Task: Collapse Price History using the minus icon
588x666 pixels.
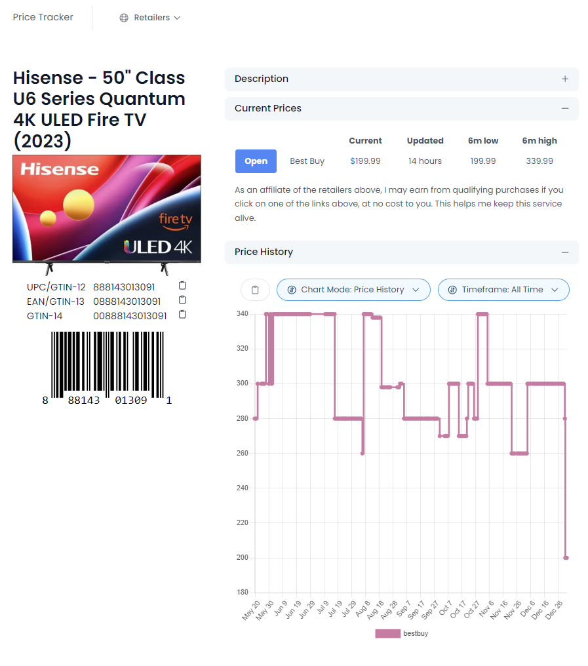Action: (x=565, y=252)
